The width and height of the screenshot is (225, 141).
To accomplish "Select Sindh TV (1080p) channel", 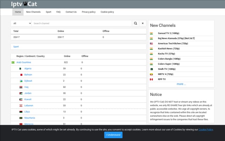I will [167, 69].
